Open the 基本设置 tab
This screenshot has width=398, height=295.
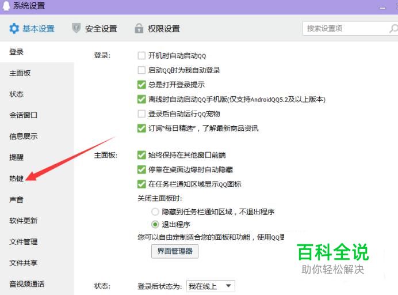[32, 28]
